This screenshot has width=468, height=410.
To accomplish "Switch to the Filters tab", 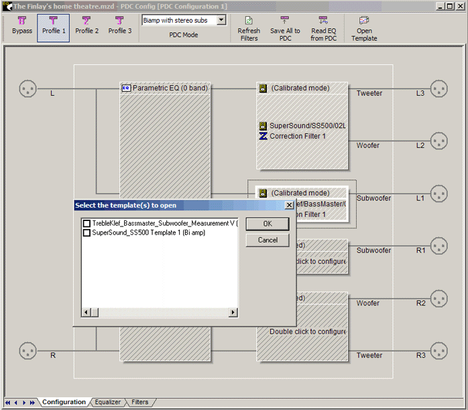I will pyautogui.click(x=139, y=402).
